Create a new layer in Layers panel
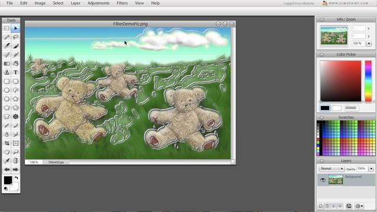 tap(320, 206)
